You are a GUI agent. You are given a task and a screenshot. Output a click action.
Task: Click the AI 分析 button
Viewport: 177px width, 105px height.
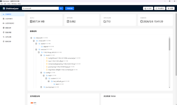[x=148, y=8]
